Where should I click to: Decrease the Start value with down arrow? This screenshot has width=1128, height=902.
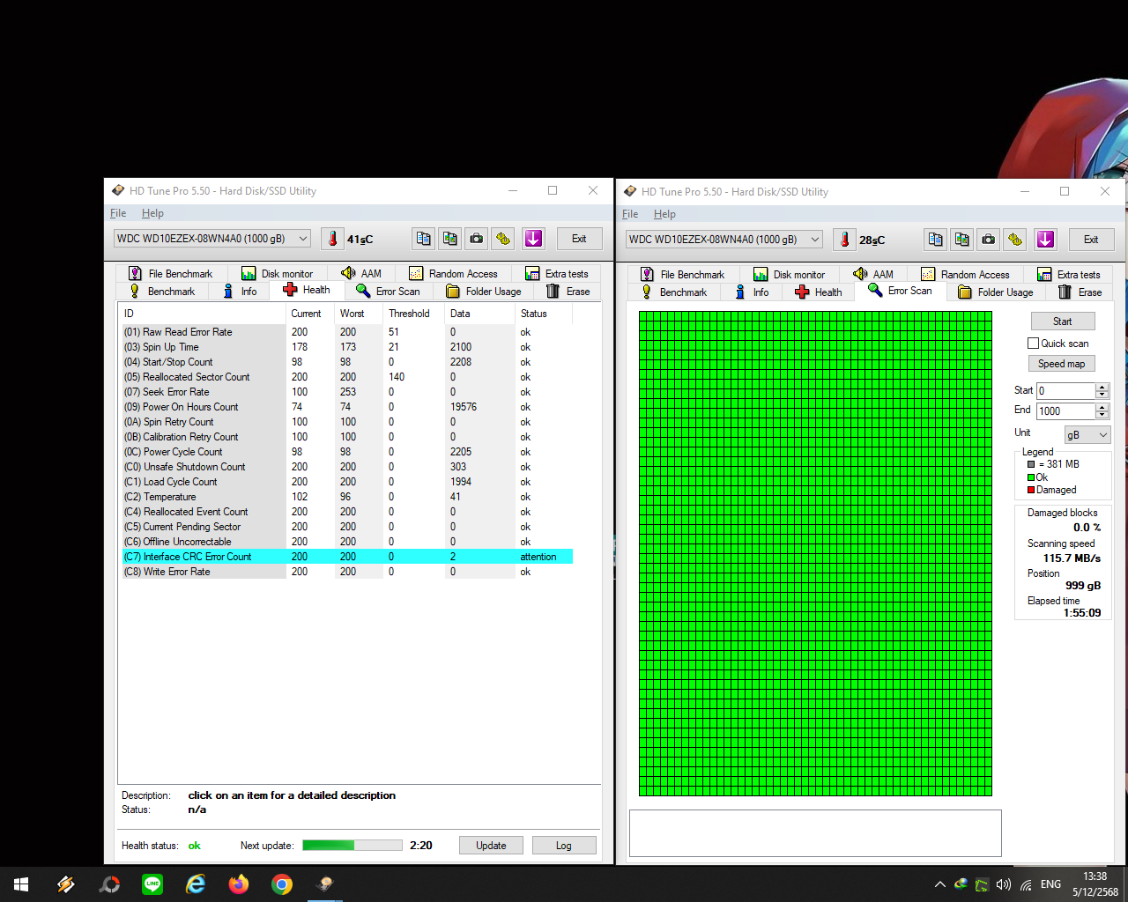click(x=1102, y=395)
